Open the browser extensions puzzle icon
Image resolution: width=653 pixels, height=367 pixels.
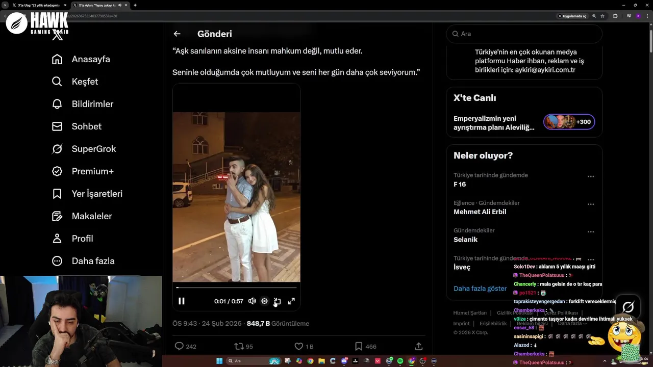click(x=615, y=16)
